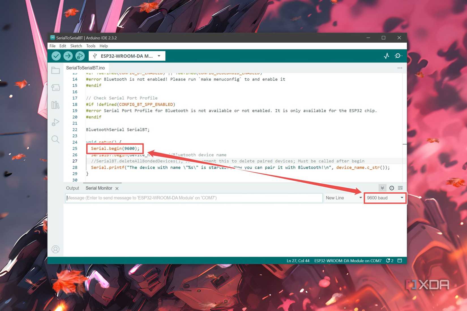Open the 9600 baud rate dropdown
Screen dimensions: 467x311
click(385, 198)
